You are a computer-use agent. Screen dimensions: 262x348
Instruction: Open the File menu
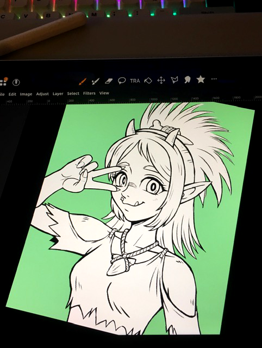point(2,94)
